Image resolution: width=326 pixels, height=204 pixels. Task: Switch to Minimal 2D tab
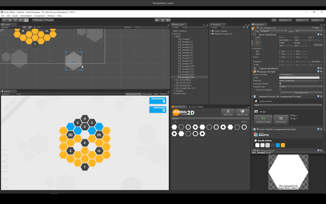(x=179, y=107)
